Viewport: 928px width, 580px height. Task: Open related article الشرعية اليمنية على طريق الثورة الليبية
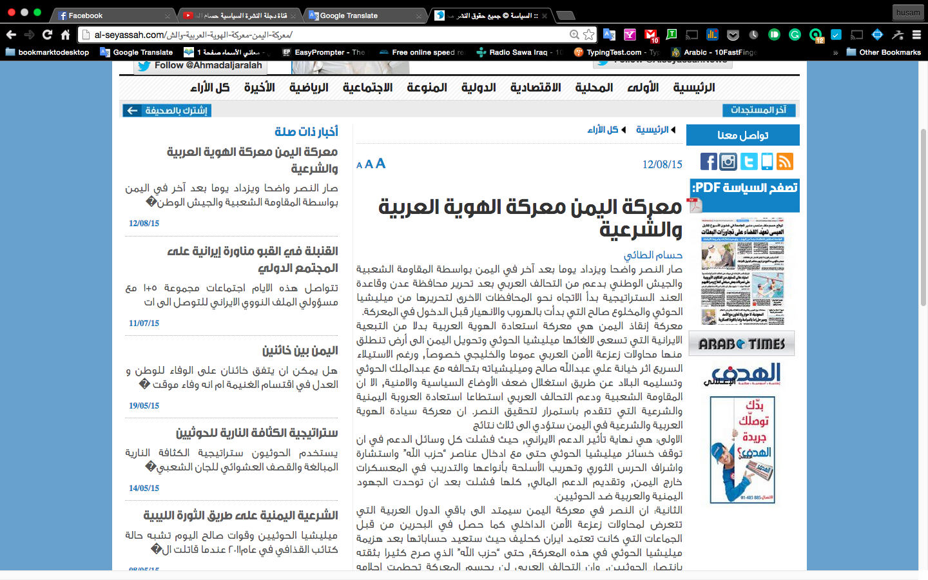click(240, 516)
